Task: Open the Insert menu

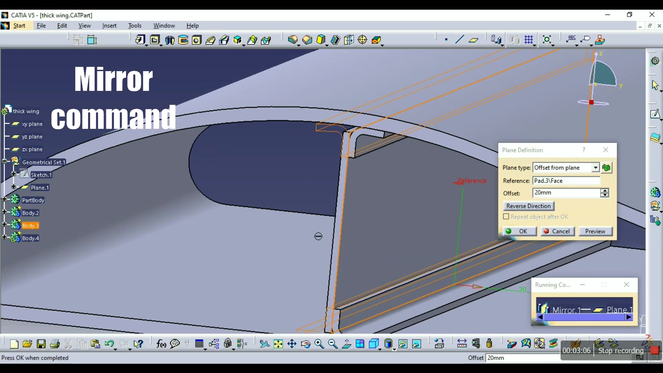Action: (x=109, y=26)
